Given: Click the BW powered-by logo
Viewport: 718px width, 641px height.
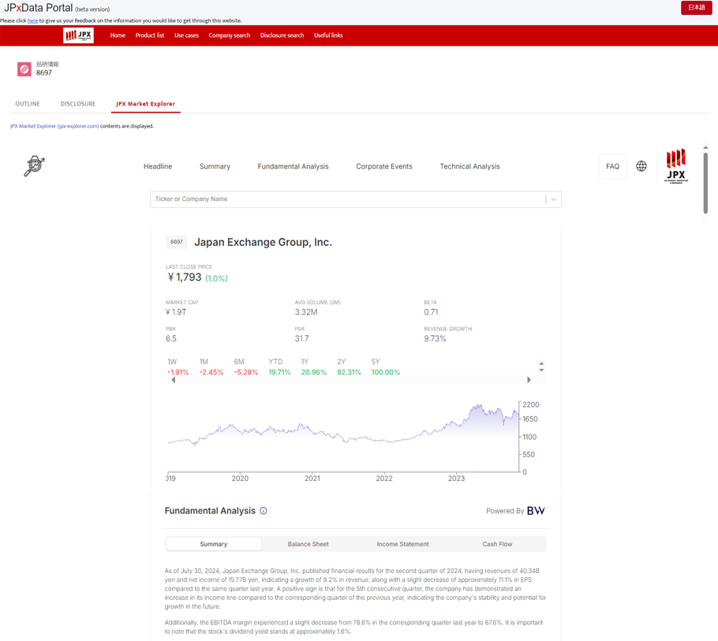Looking at the screenshot, I should [x=536, y=511].
